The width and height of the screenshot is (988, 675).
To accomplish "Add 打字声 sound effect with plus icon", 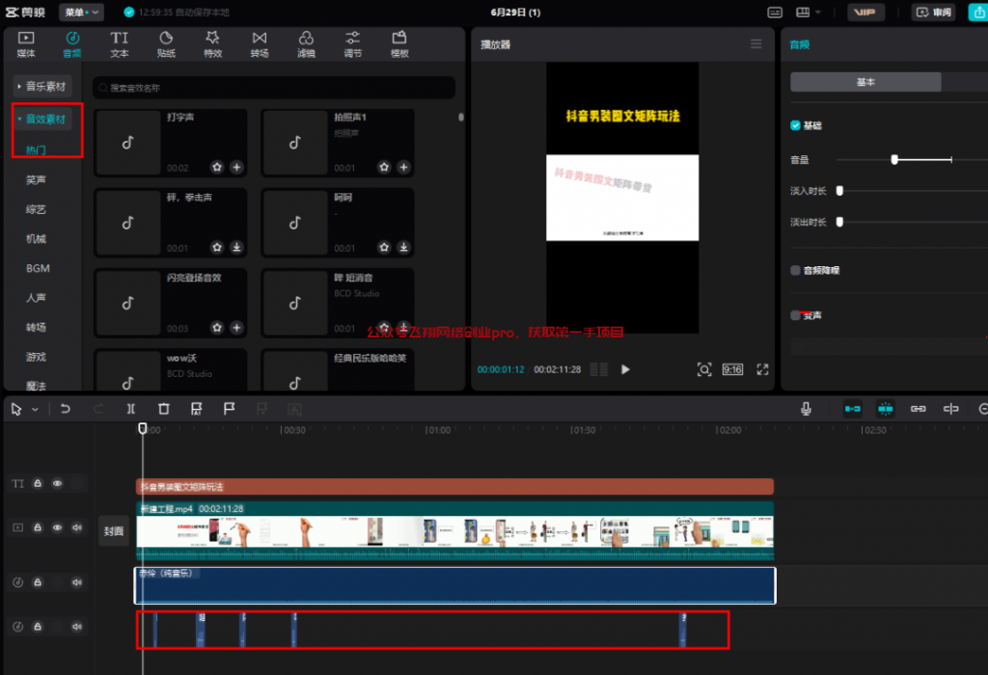I will click(237, 167).
